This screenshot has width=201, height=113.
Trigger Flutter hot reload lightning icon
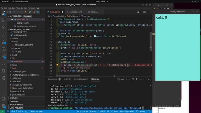point(26,12)
